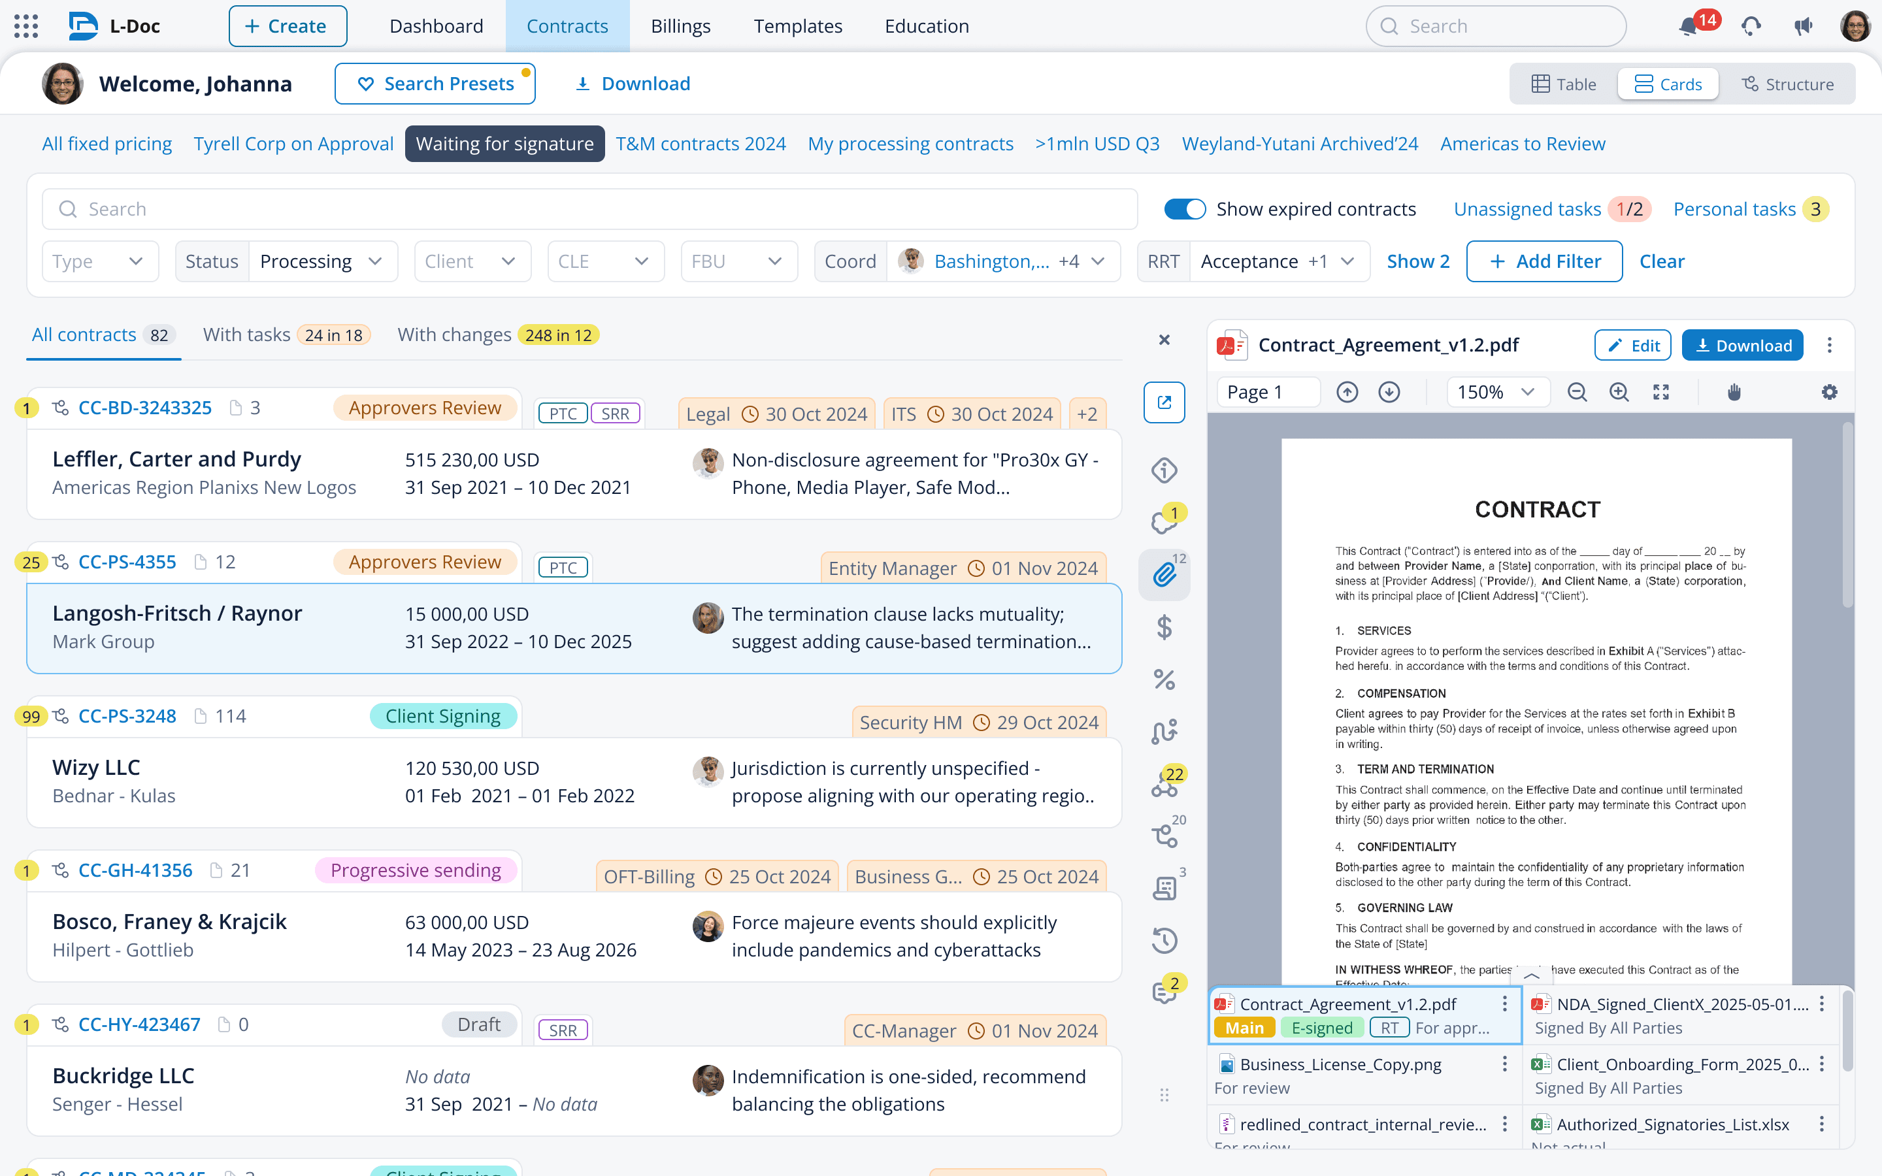The image size is (1882, 1176).
Task: Toggle Show expired contracts switch
Action: (1183, 209)
